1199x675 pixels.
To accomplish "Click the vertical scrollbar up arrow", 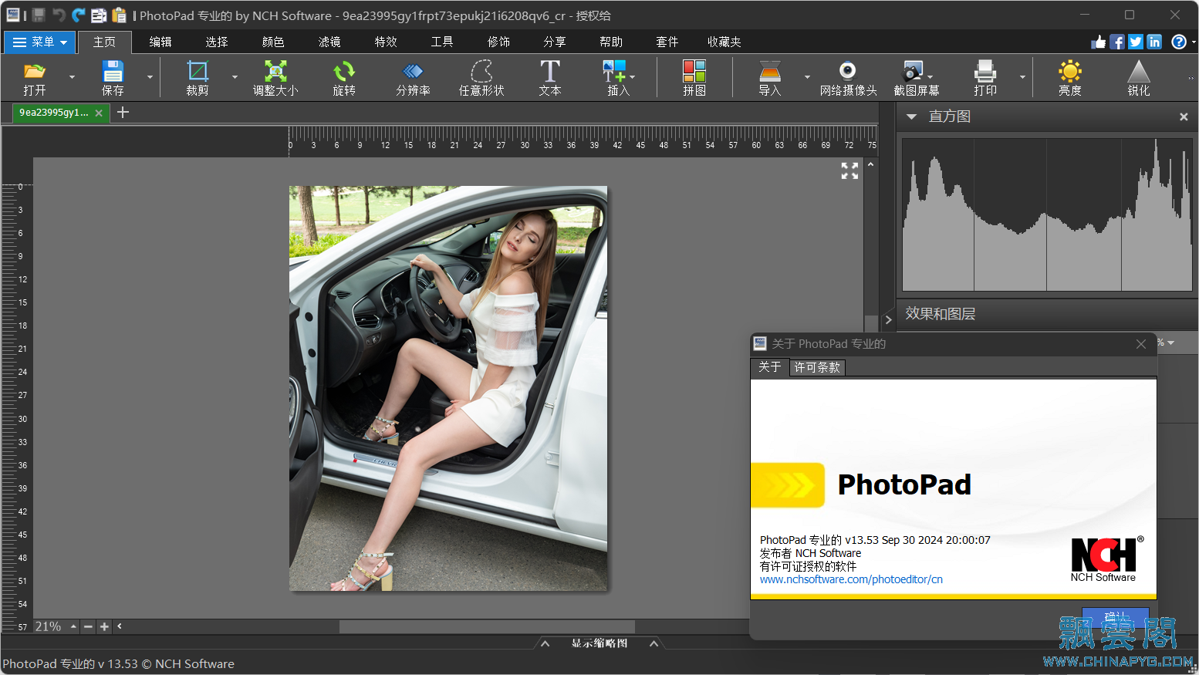I will click(870, 164).
